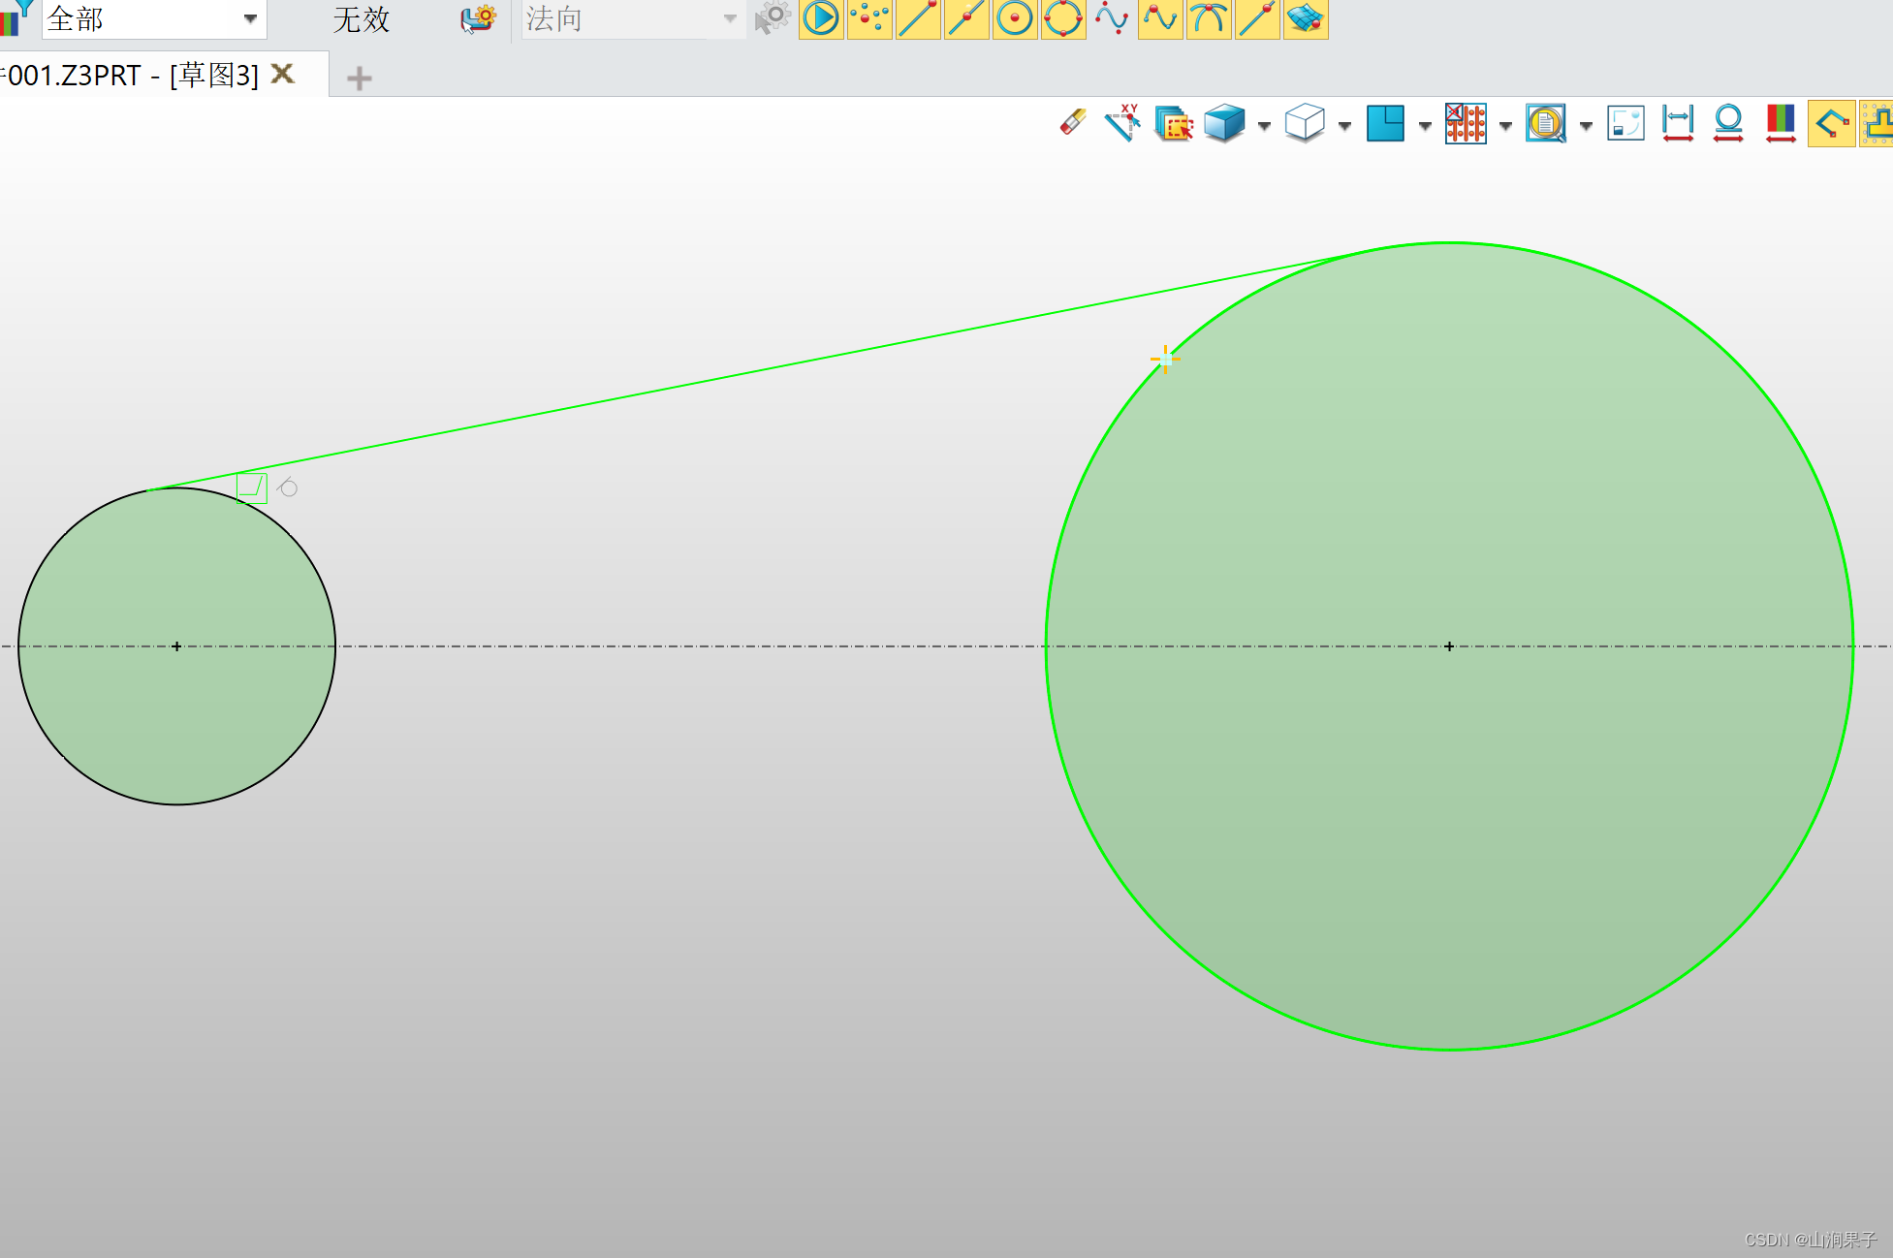The image size is (1893, 1258).
Task: Select the XY coordinate pick icon
Action: (1122, 123)
